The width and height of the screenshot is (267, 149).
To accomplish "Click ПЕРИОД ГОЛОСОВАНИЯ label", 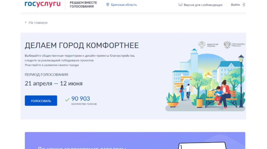I will tap(46, 74).
